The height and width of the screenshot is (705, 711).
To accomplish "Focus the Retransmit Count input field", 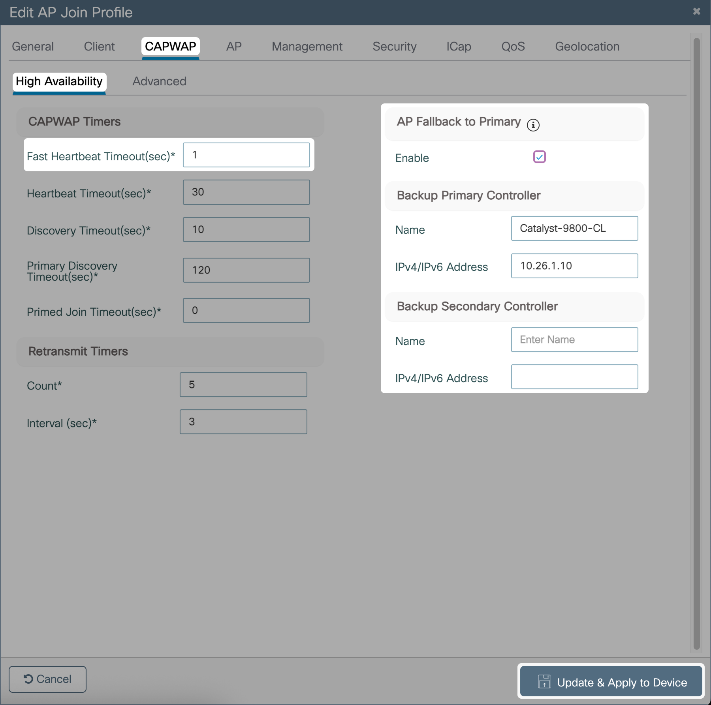I will [243, 385].
